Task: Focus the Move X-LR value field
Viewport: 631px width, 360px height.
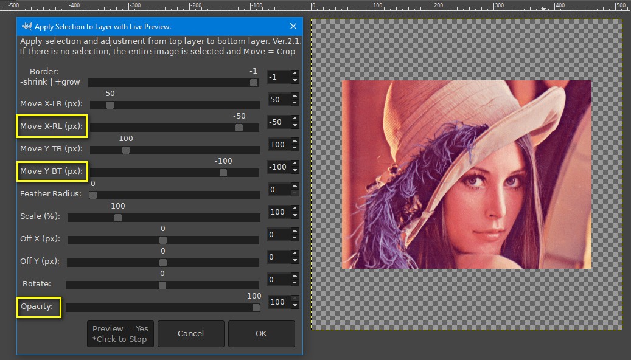Action: click(279, 99)
